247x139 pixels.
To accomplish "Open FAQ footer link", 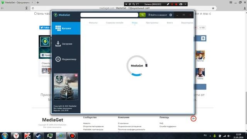I will [161, 123].
